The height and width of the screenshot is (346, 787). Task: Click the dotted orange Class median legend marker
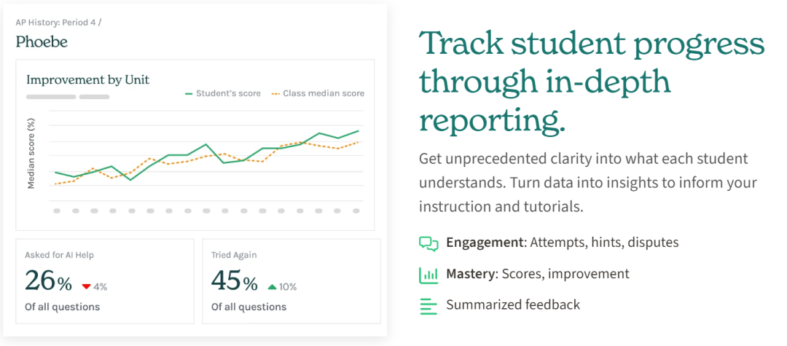[x=275, y=94]
